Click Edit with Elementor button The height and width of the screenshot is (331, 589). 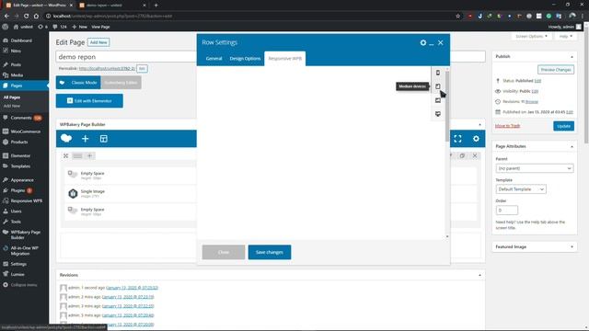pos(89,101)
